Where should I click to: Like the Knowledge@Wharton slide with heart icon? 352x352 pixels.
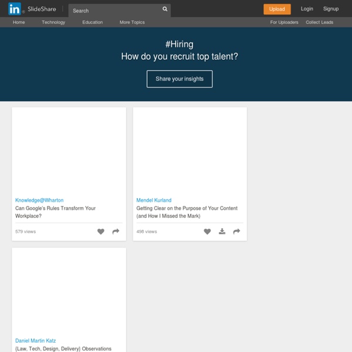101,231
